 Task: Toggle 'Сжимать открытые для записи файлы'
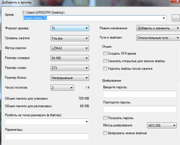105,61
